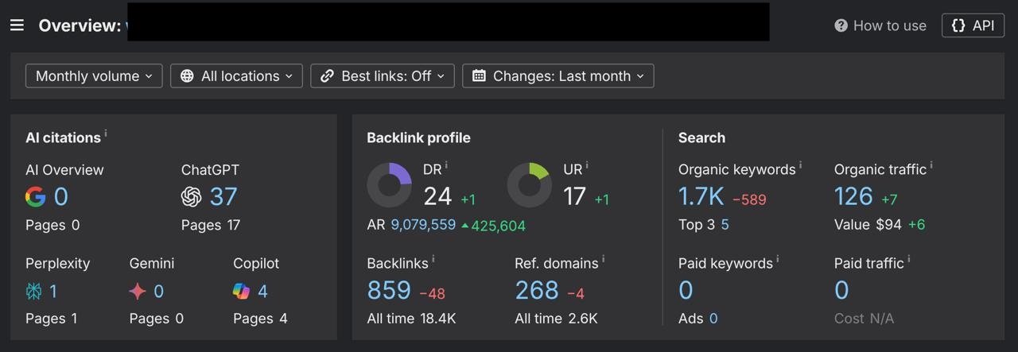This screenshot has width=1018, height=352.
Task: Expand Changes: Last month dropdown
Action: pyautogui.click(x=558, y=76)
